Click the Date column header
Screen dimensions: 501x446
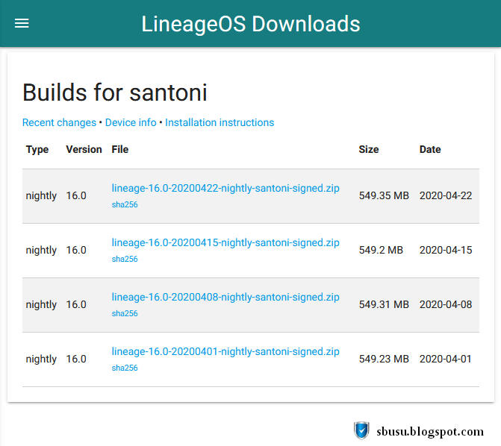pyautogui.click(x=430, y=149)
